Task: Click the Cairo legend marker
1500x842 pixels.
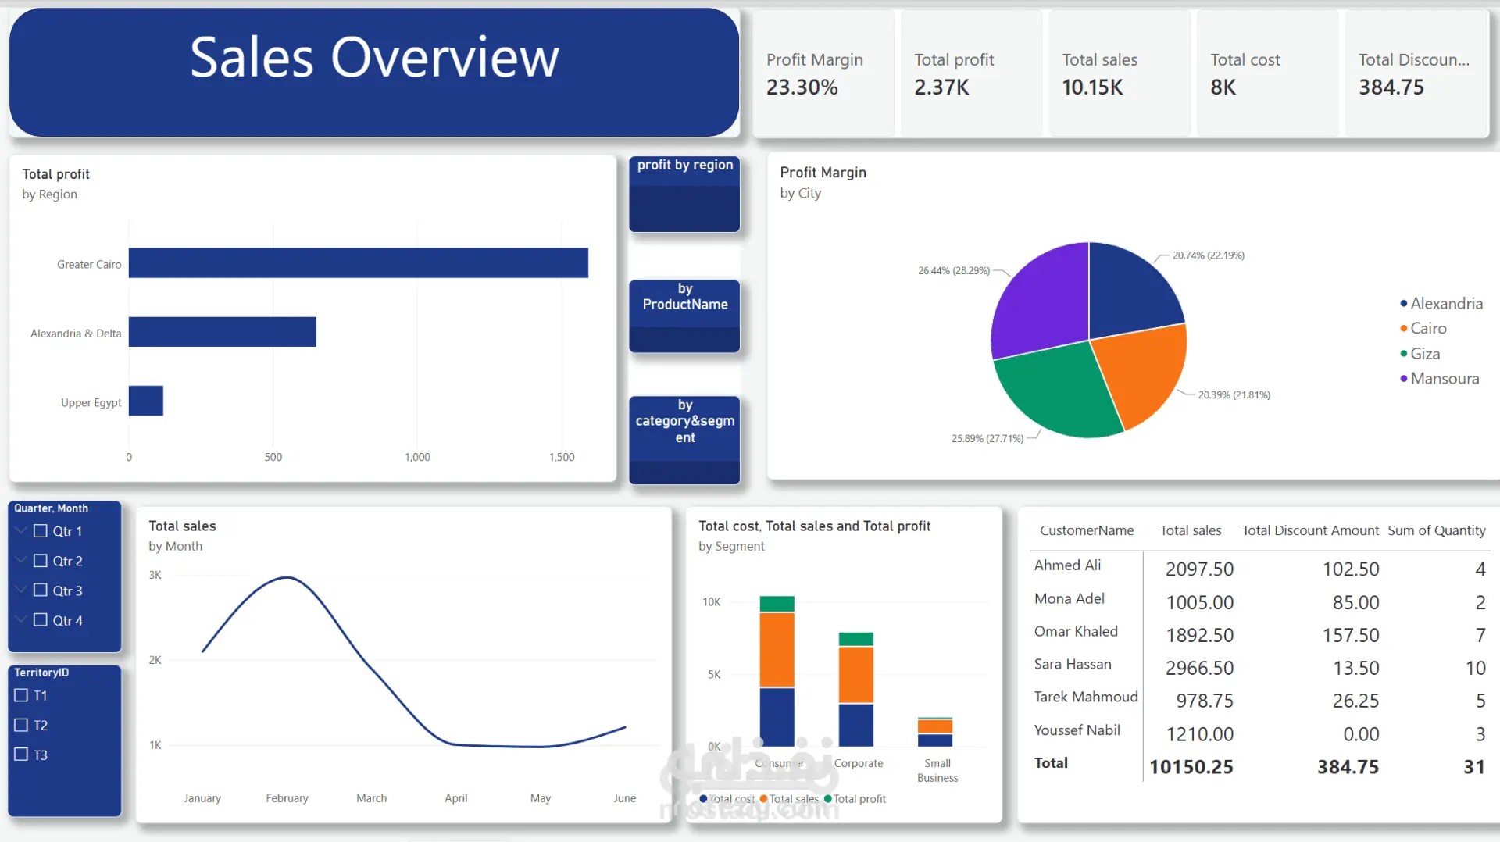Action: pos(1404,329)
